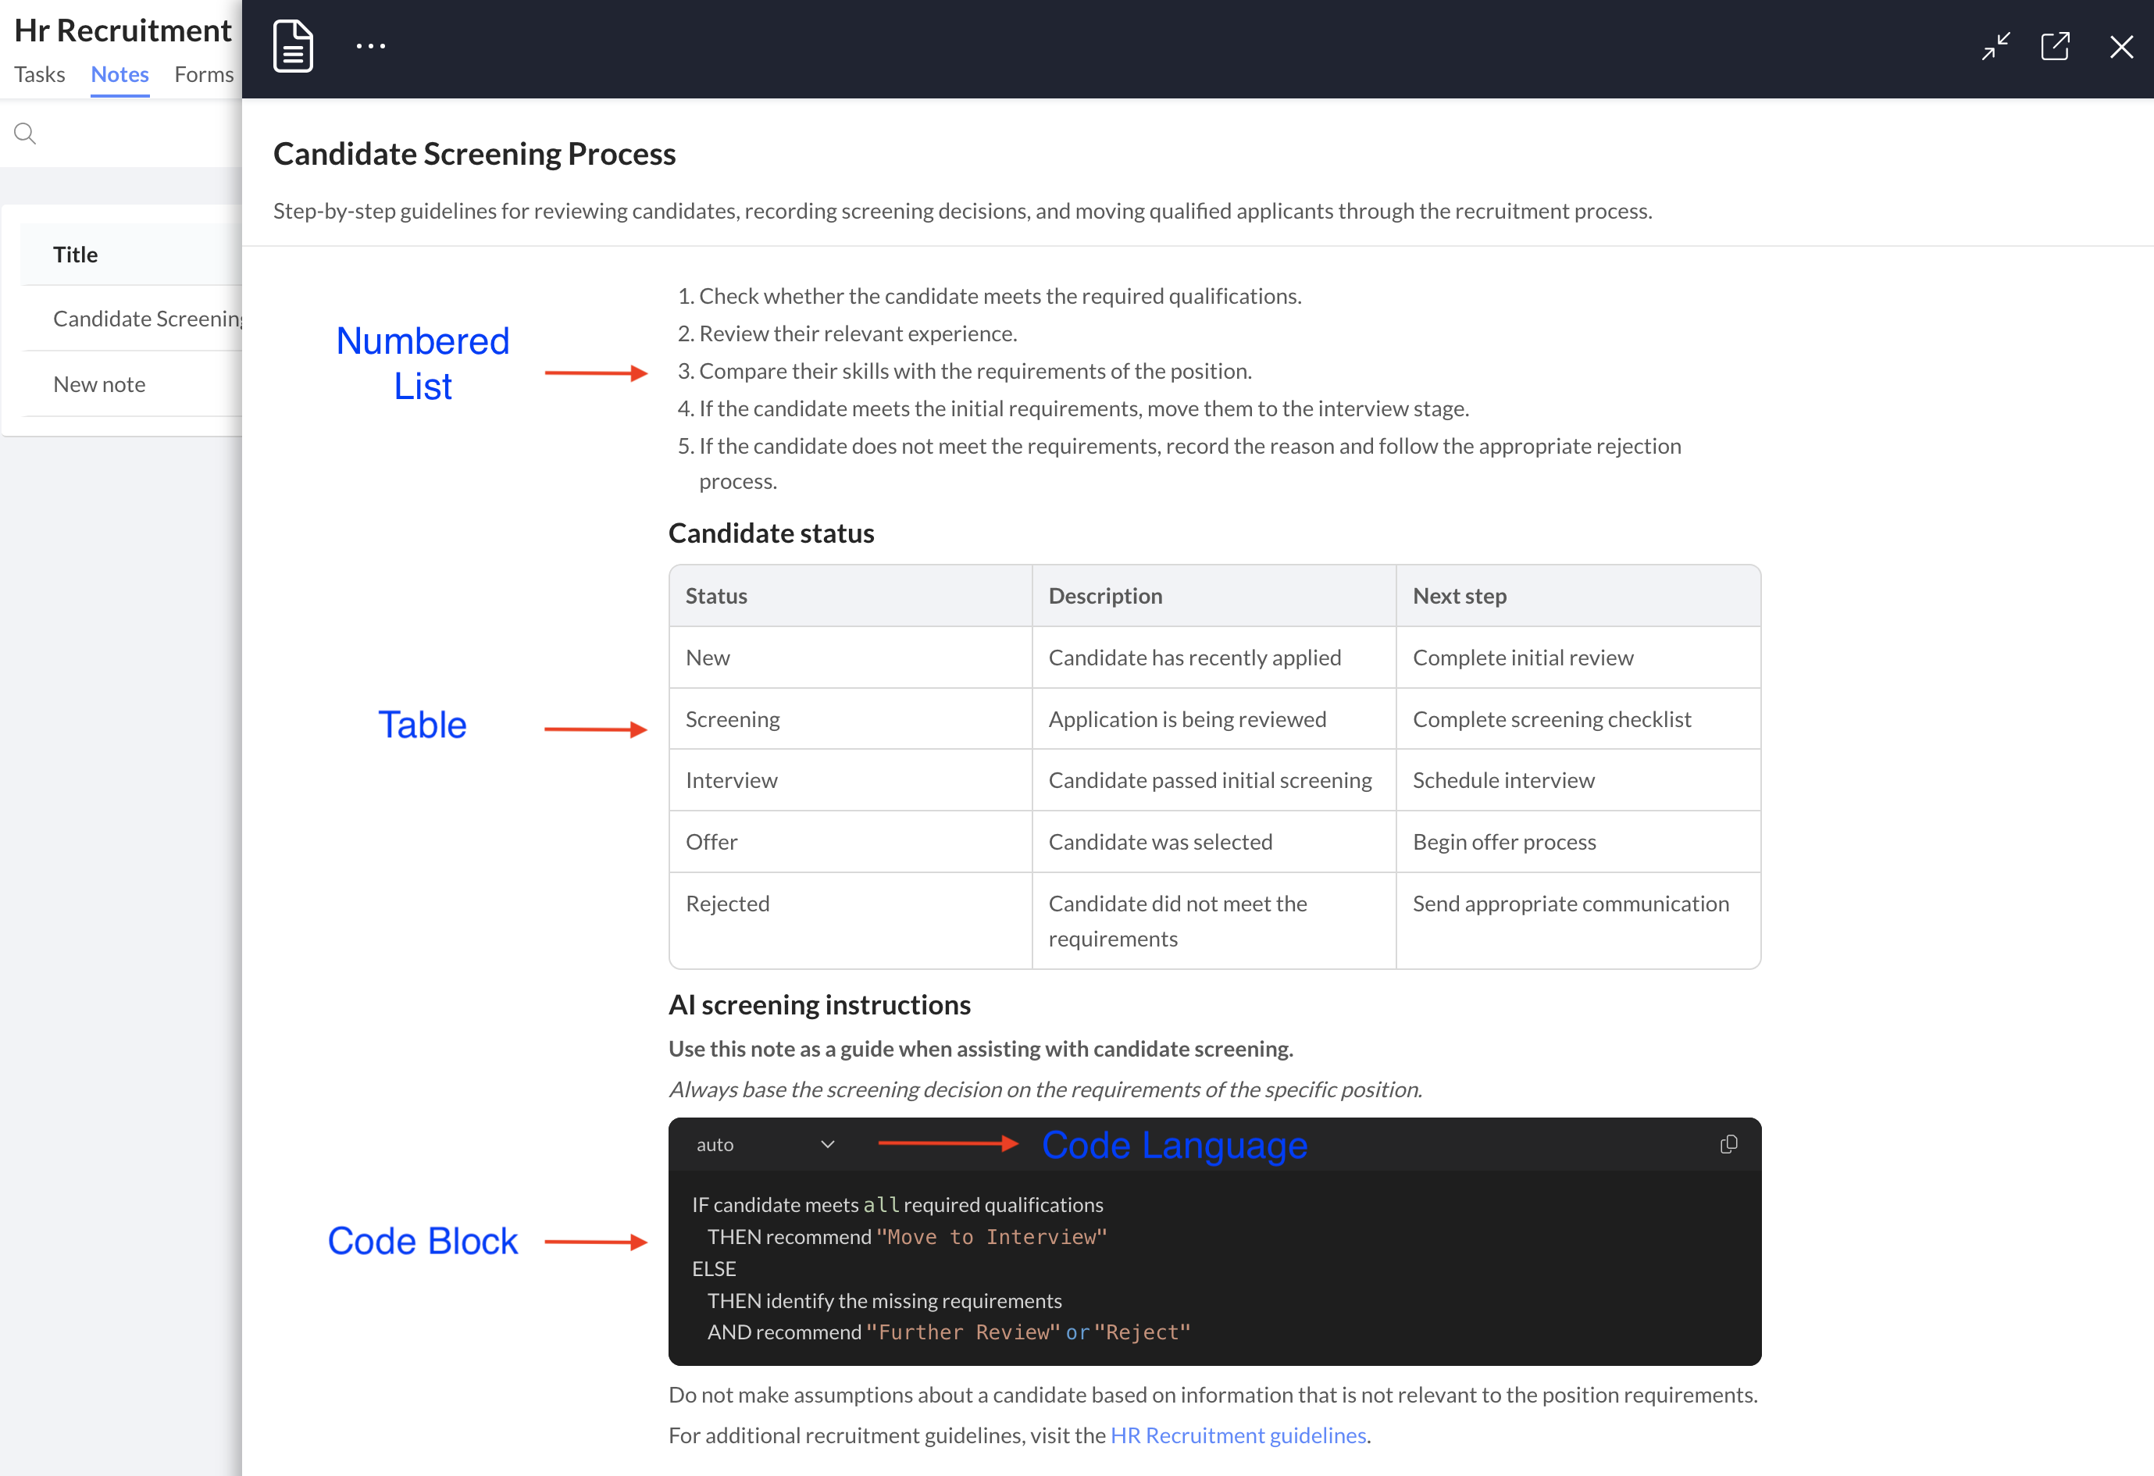Select the Notes tab
2154x1476 pixels.
pos(119,74)
